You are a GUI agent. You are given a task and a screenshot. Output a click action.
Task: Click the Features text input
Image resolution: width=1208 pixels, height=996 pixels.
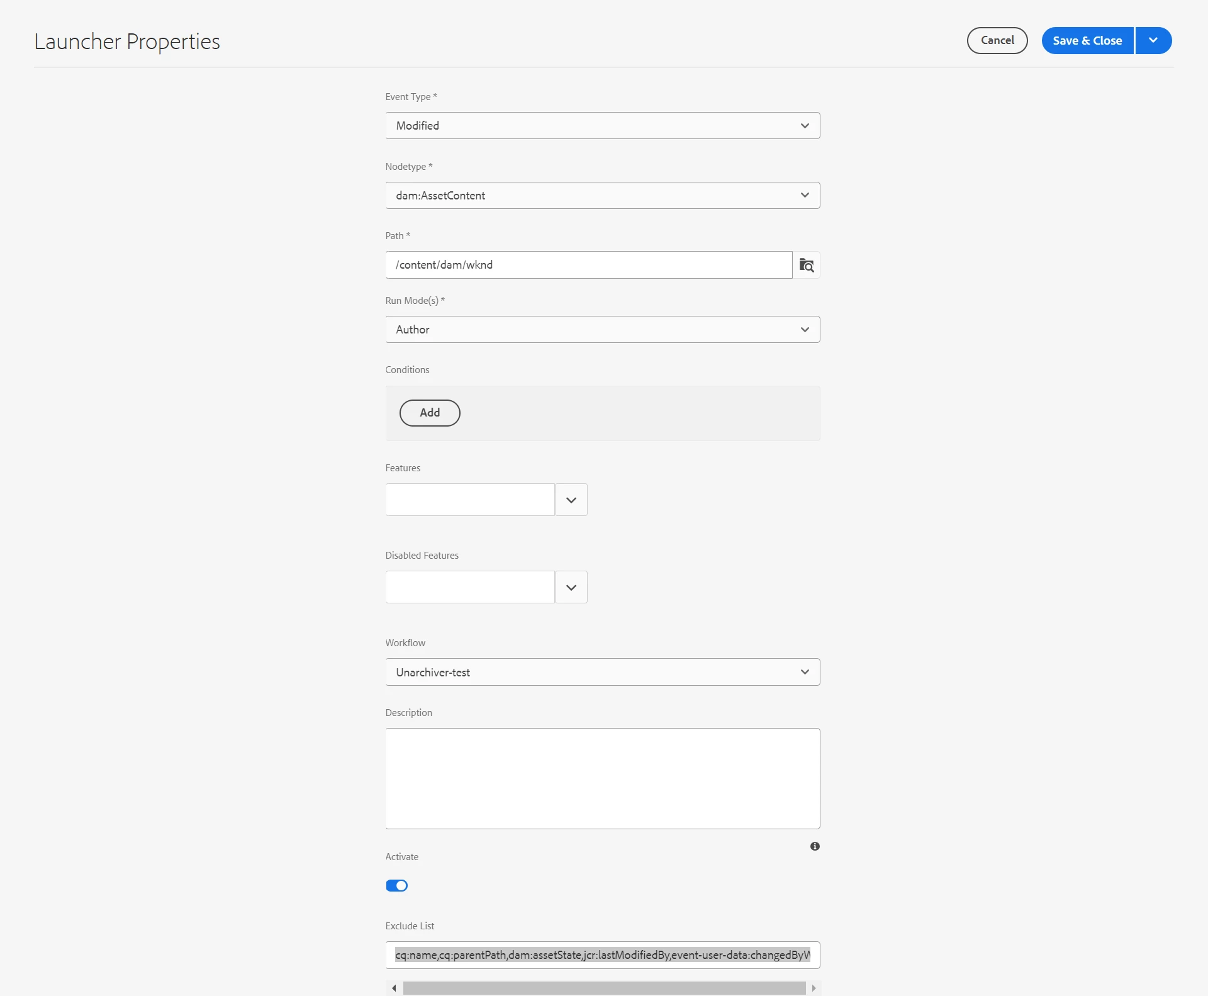pyautogui.click(x=470, y=500)
